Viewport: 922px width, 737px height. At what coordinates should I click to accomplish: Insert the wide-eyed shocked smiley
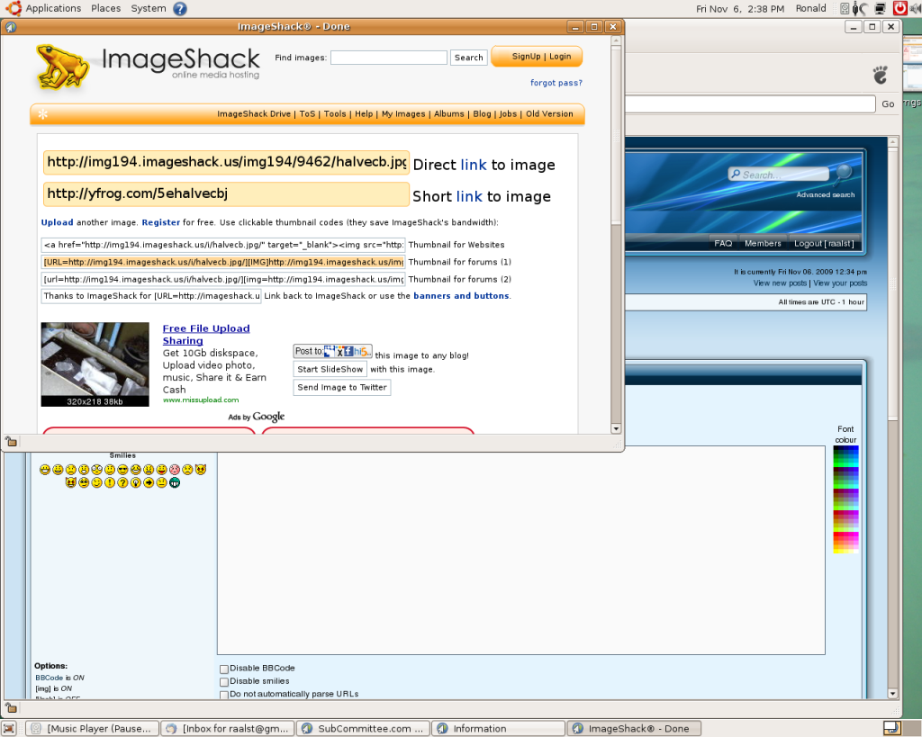click(96, 470)
